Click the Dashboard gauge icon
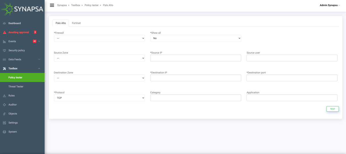Screen dimensions: 346x154 pyautogui.click(x=4, y=23)
